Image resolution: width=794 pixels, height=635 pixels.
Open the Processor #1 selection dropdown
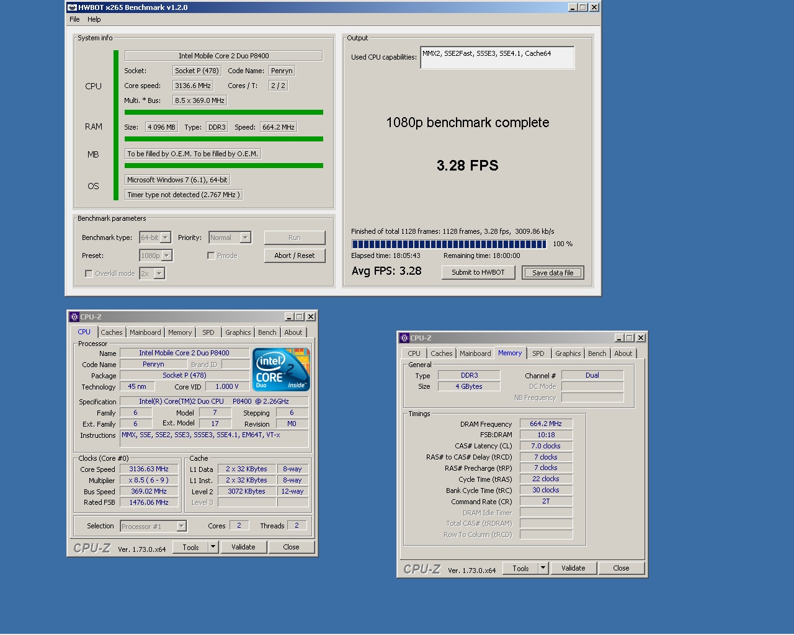pyautogui.click(x=181, y=526)
